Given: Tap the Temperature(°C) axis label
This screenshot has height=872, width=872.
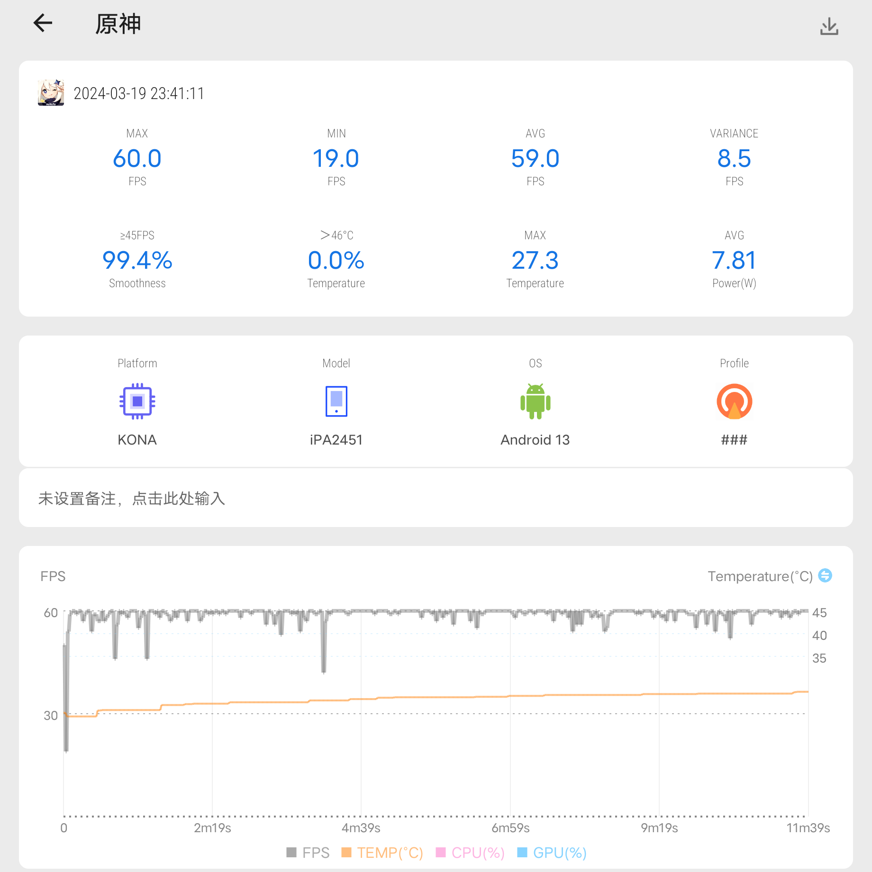Looking at the screenshot, I should tap(760, 576).
